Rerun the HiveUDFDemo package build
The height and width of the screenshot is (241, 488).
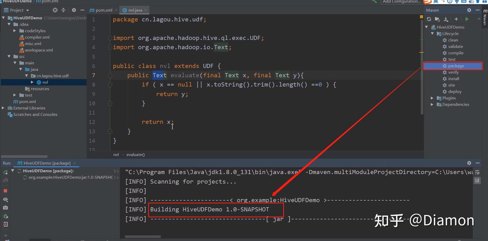5,172
